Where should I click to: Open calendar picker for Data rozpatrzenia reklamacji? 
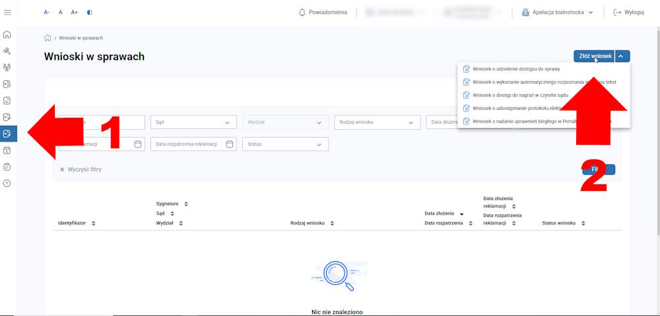pyautogui.click(x=230, y=144)
